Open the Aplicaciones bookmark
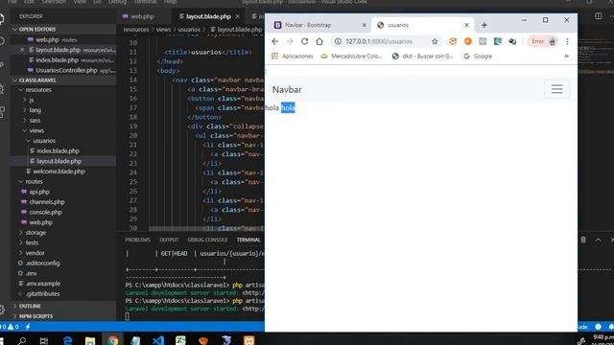The image size is (614, 345). pyautogui.click(x=292, y=57)
